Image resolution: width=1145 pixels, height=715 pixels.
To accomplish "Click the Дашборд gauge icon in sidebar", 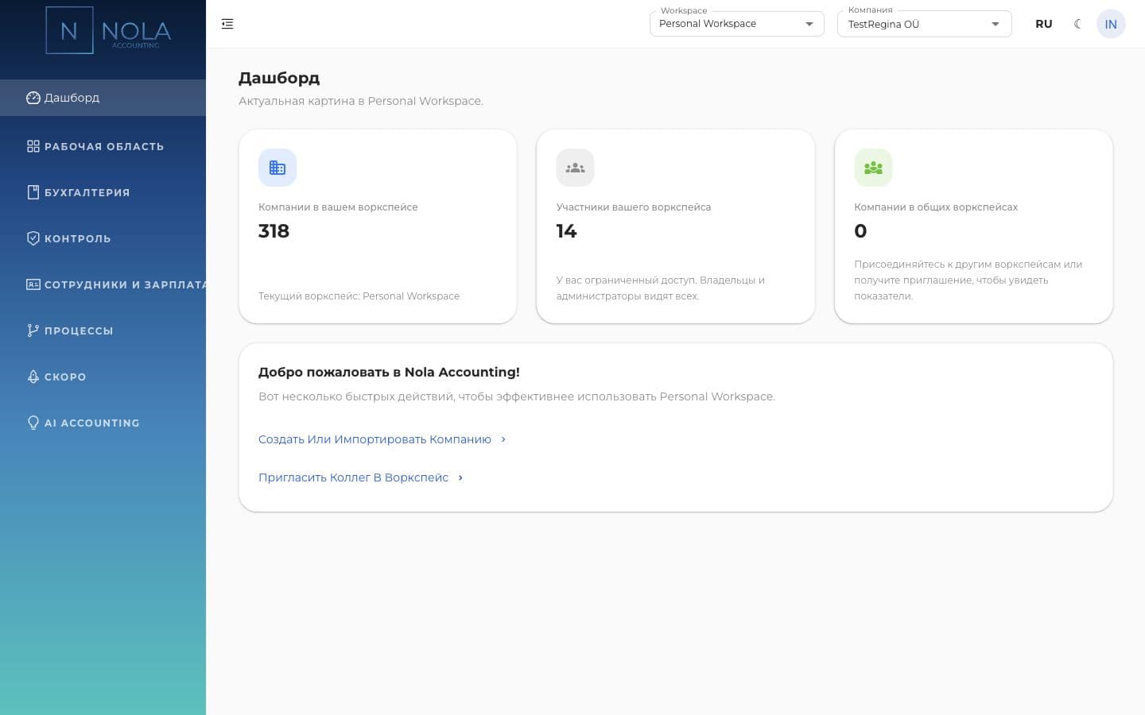I will (33, 98).
